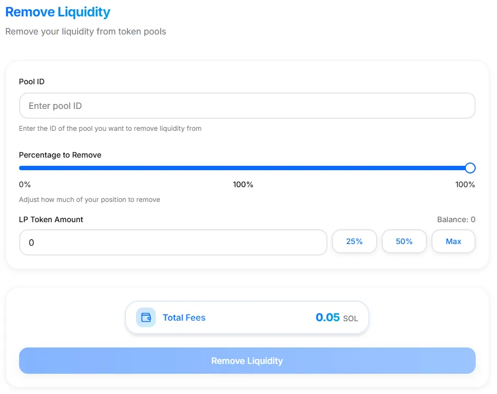
Task: Click the Remove Liquidity page heading
Action: click(57, 12)
